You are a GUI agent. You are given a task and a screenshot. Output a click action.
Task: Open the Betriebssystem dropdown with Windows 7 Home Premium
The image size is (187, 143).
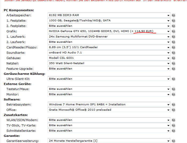109,105
